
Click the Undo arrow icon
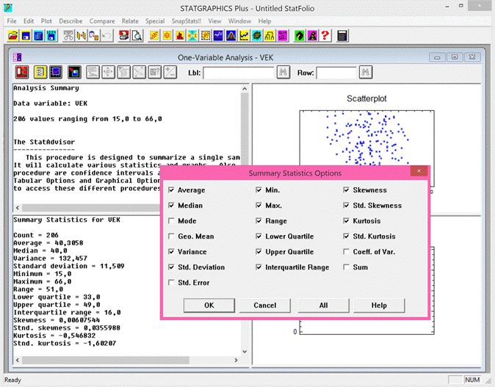point(107,36)
